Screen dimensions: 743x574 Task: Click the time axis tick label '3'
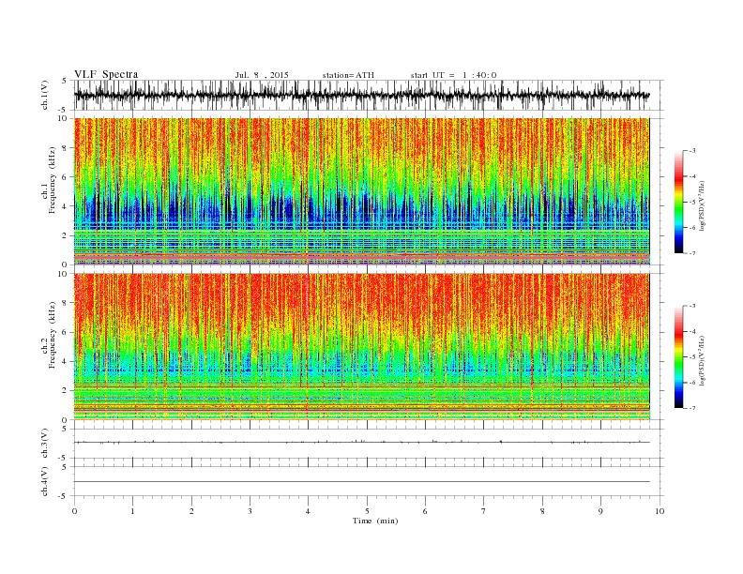click(x=250, y=511)
